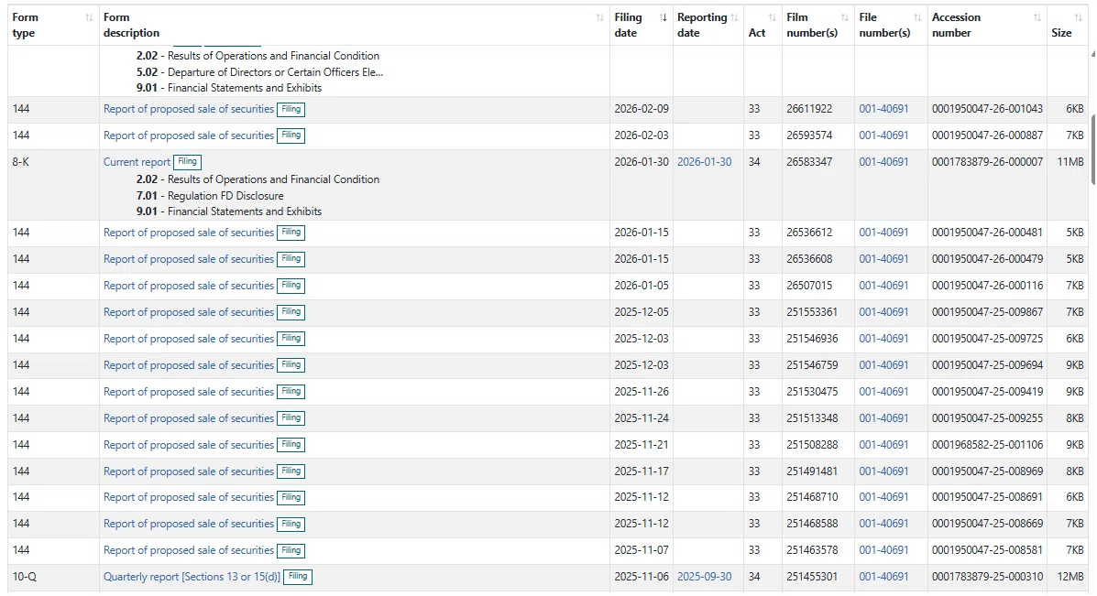Open file number 001-40691 in 8-K row
1097x596 pixels.
click(883, 162)
